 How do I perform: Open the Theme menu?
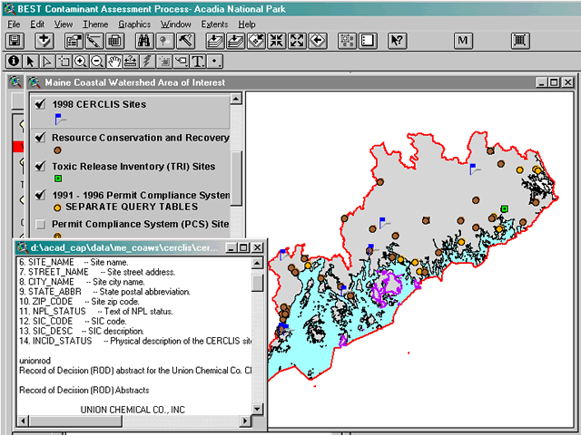click(x=95, y=24)
